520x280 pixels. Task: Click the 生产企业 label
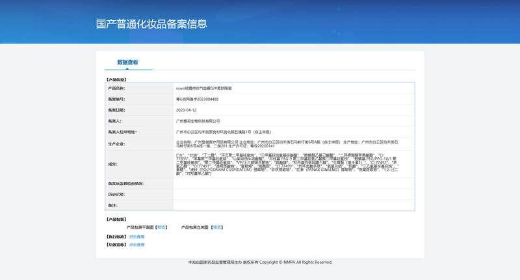pos(116,144)
